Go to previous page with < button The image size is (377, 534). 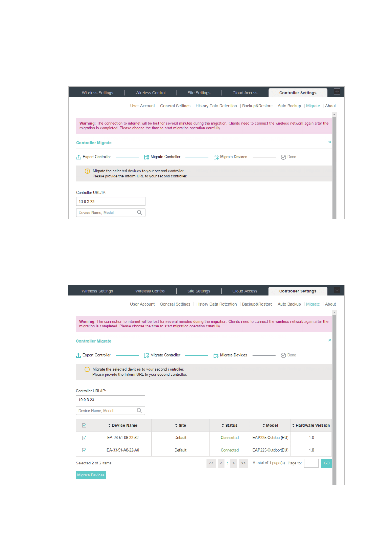tap(221, 463)
